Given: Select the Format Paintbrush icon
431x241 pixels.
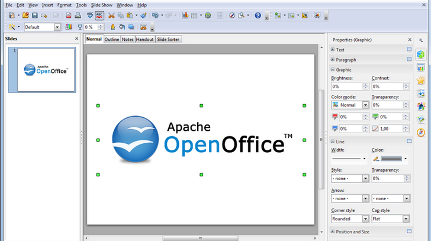Looking at the screenshot, I should pyautogui.click(x=143, y=15).
